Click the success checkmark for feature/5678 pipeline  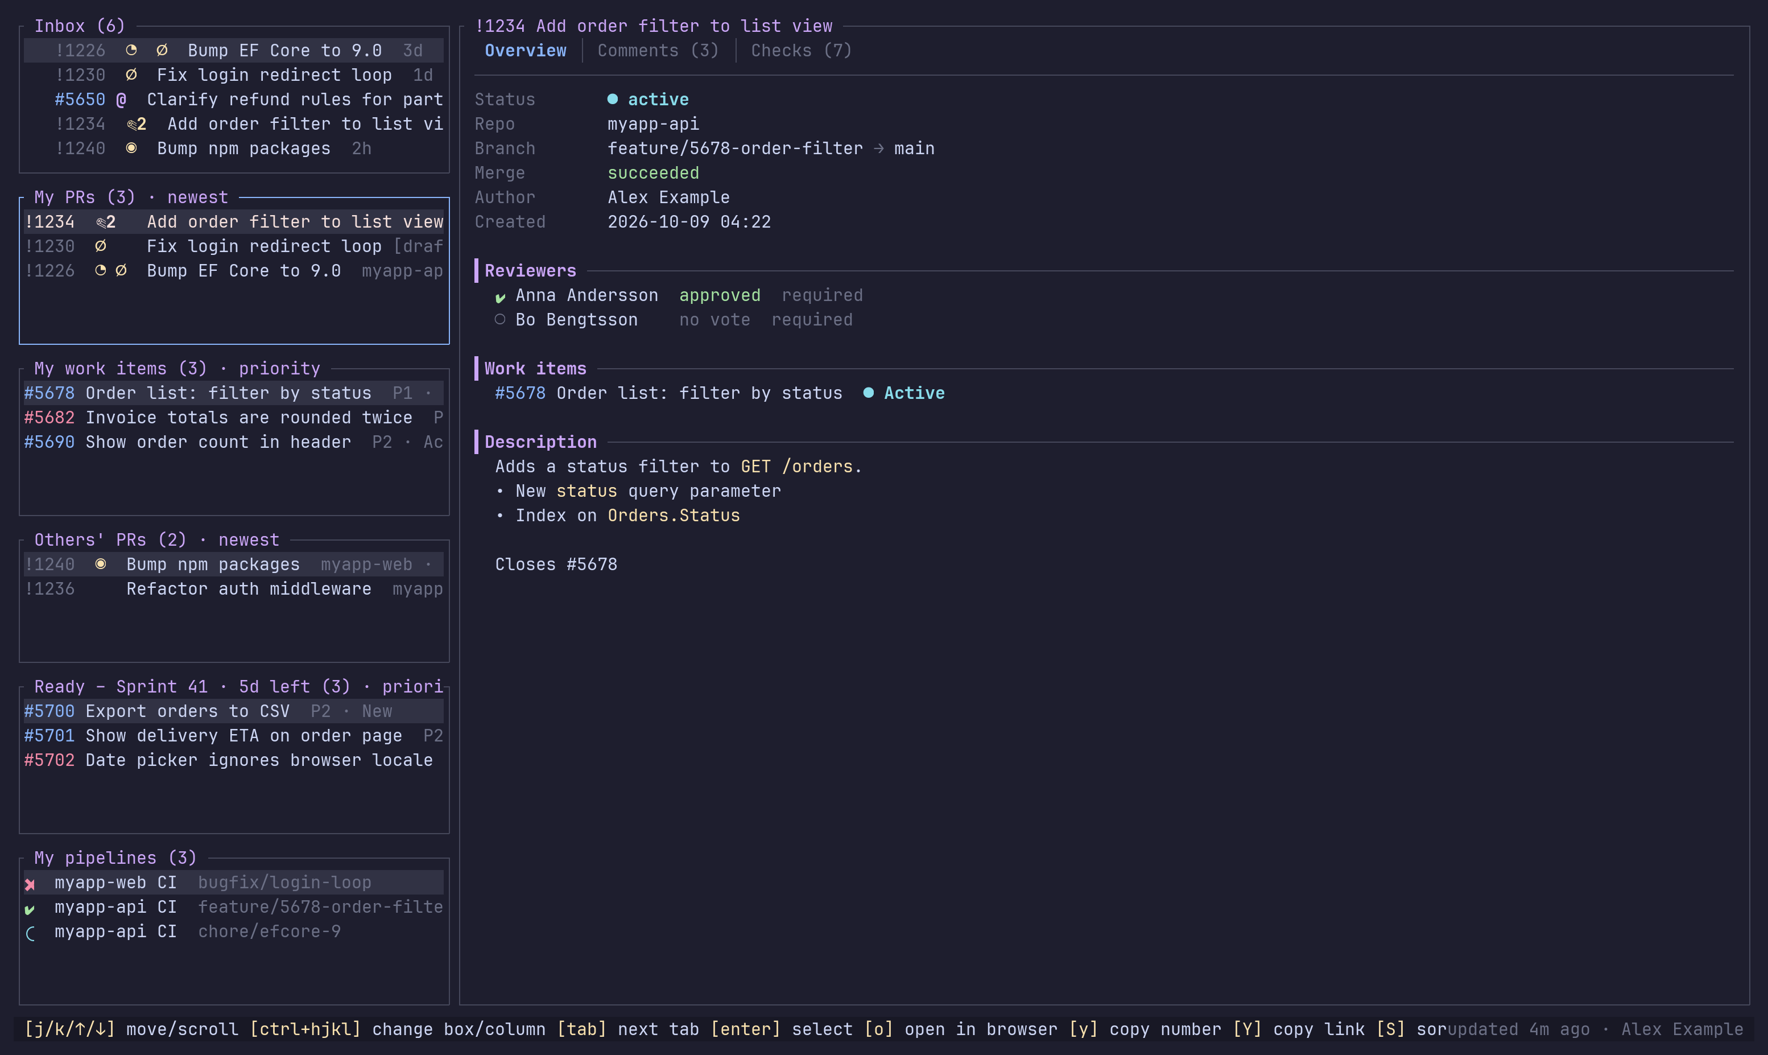click(x=30, y=909)
